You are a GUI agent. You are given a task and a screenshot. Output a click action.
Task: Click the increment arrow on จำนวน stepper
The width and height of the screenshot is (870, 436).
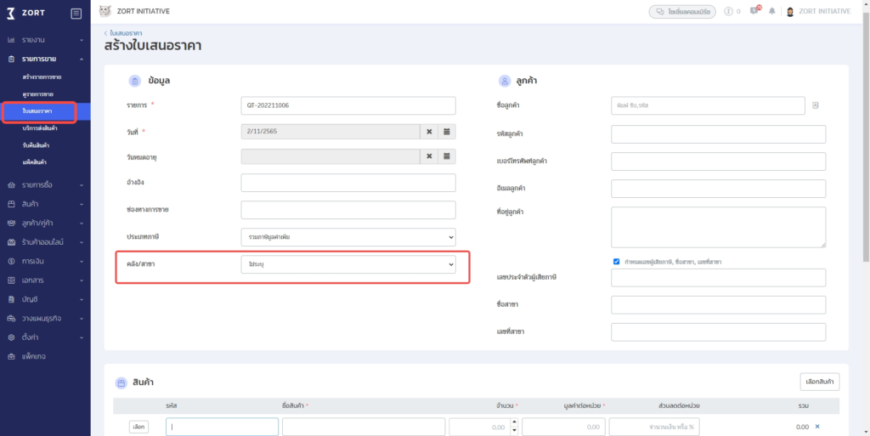513,423
